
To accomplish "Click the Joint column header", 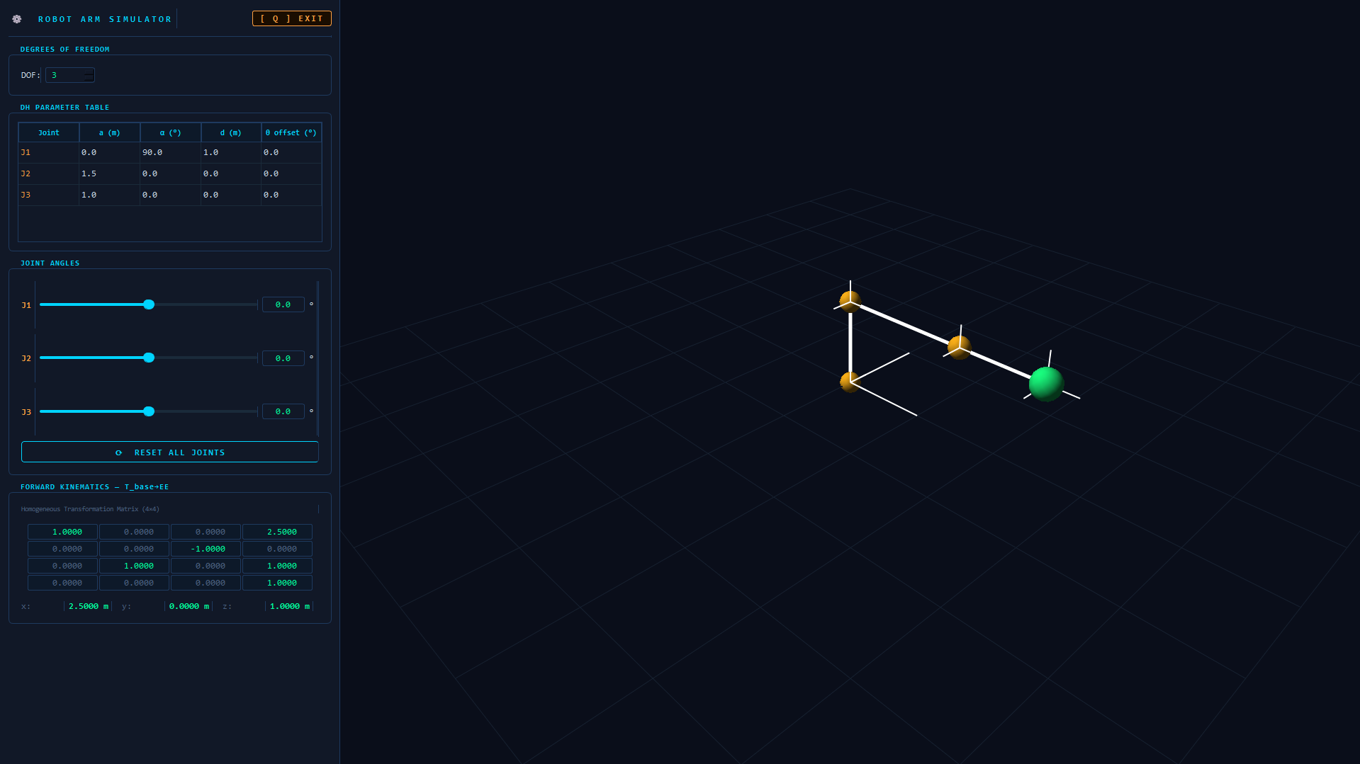I will click(x=49, y=132).
